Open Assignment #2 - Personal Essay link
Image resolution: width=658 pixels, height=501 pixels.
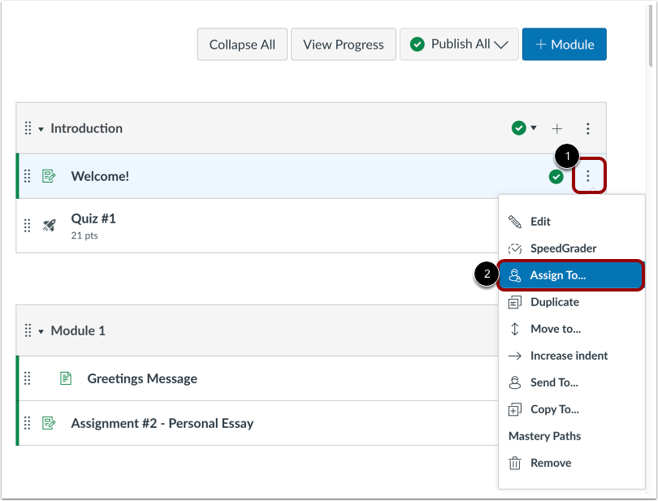[x=162, y=423]
